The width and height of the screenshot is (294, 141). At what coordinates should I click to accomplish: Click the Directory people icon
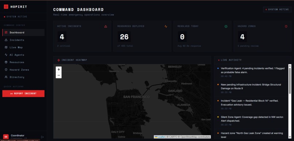[x=6, y=77]
